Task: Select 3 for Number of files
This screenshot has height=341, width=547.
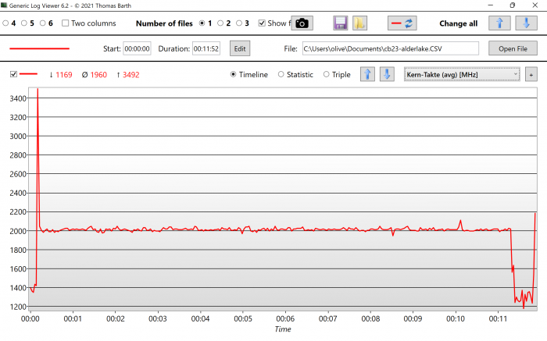Action: [x=239, y=23]
